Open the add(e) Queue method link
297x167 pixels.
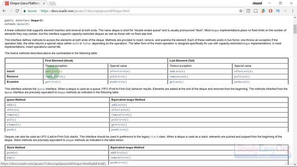[x=11, y=105]
